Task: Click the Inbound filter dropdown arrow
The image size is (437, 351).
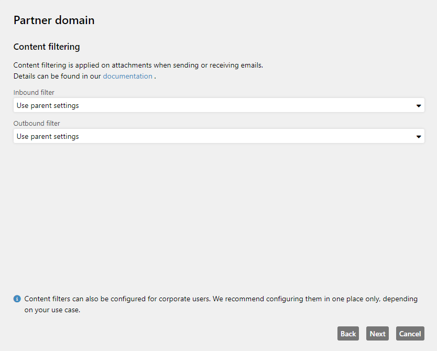Action: 418,106
